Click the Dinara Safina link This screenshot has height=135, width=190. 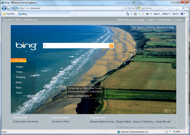[x=123, y=122]
